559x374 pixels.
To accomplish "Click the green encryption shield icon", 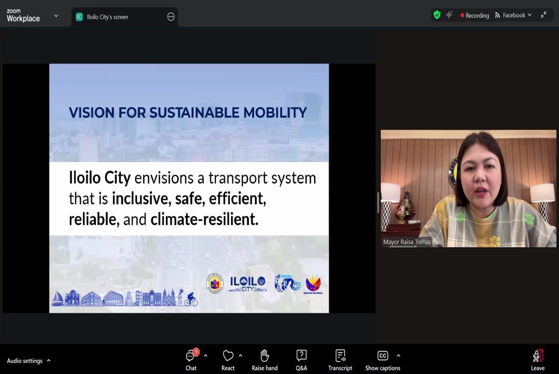I will pyautogui.click(x=437, y=15).
